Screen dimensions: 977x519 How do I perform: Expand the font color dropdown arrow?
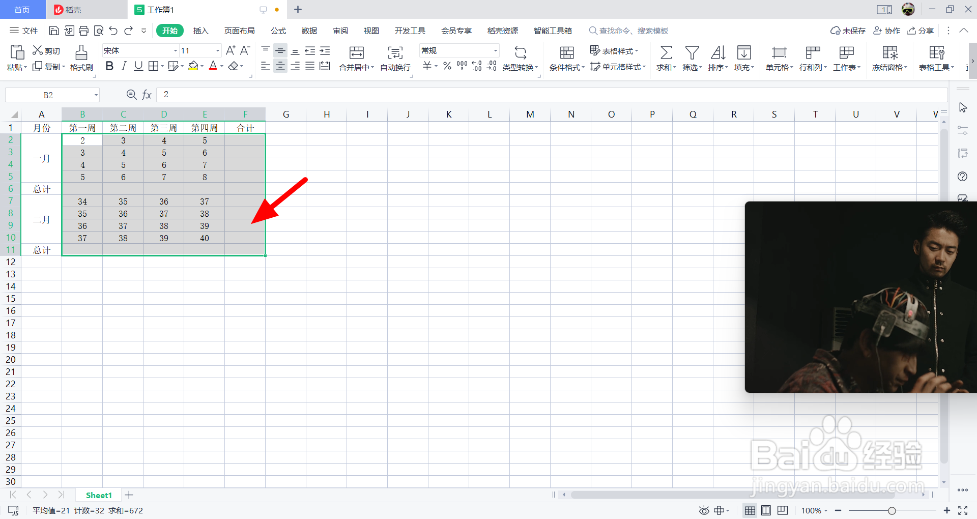tap(222, 66)
